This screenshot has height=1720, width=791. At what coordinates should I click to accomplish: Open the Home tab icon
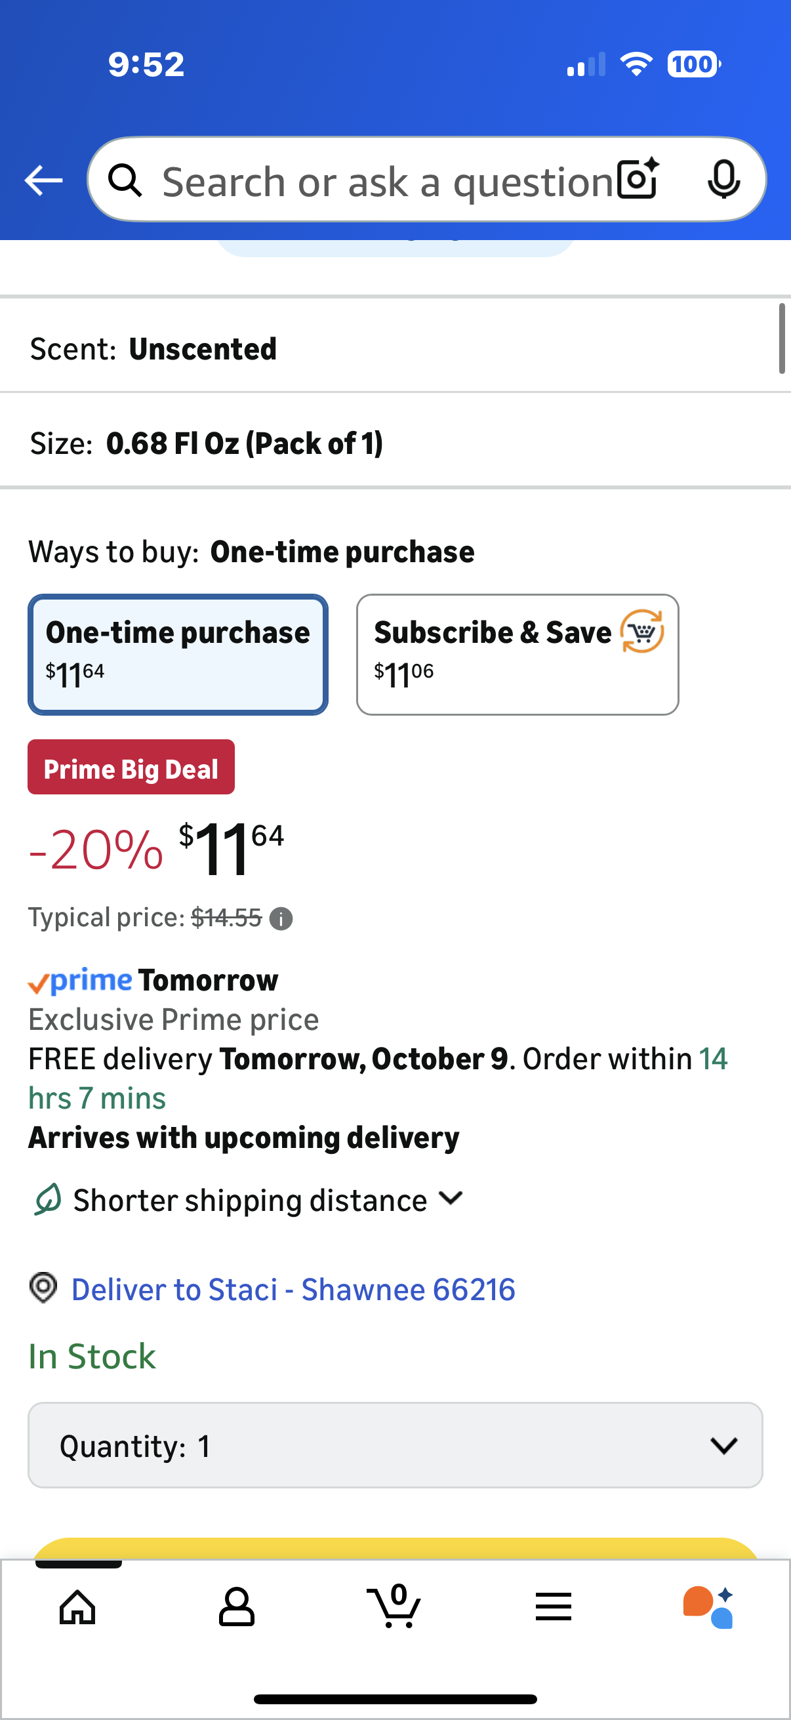[x=77, y=1607]
